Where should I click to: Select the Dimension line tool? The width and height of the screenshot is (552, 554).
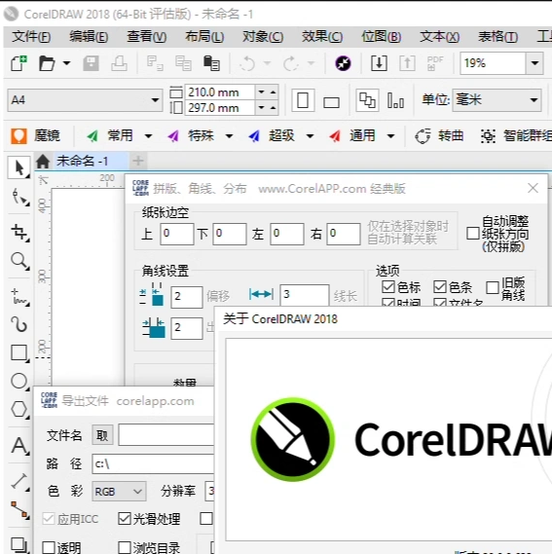[x=19, y=481]
